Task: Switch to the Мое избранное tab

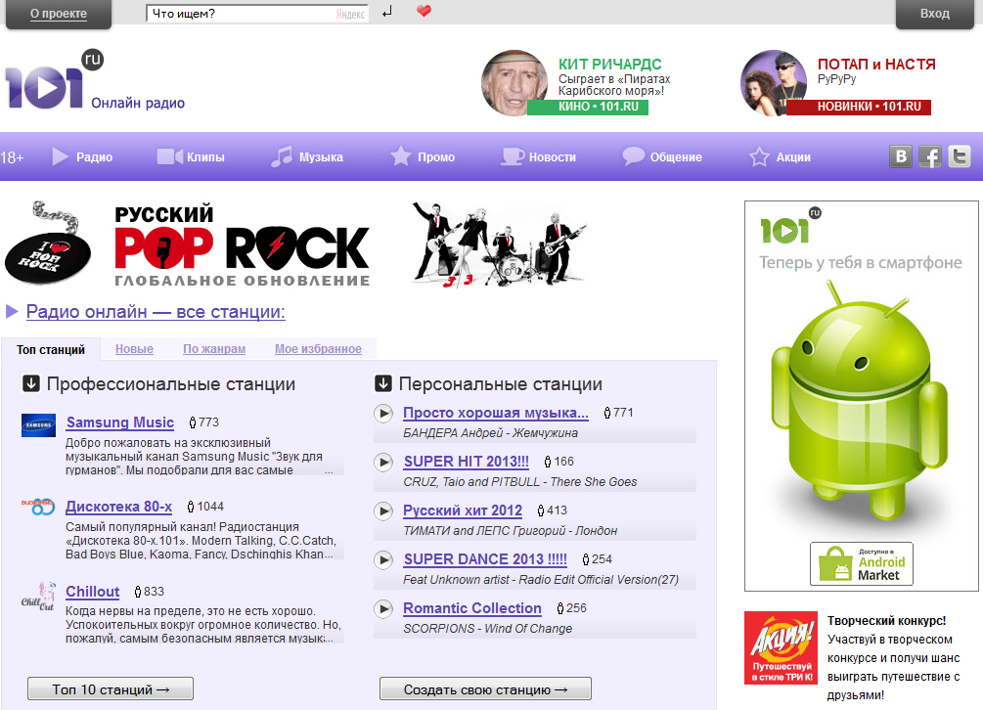Action: pyautogui.click(x=318, y=349)
